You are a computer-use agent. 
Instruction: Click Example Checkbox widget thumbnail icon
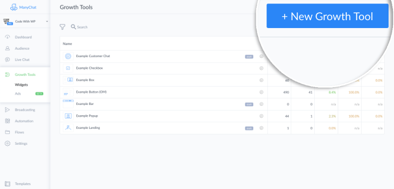point(68,68)
